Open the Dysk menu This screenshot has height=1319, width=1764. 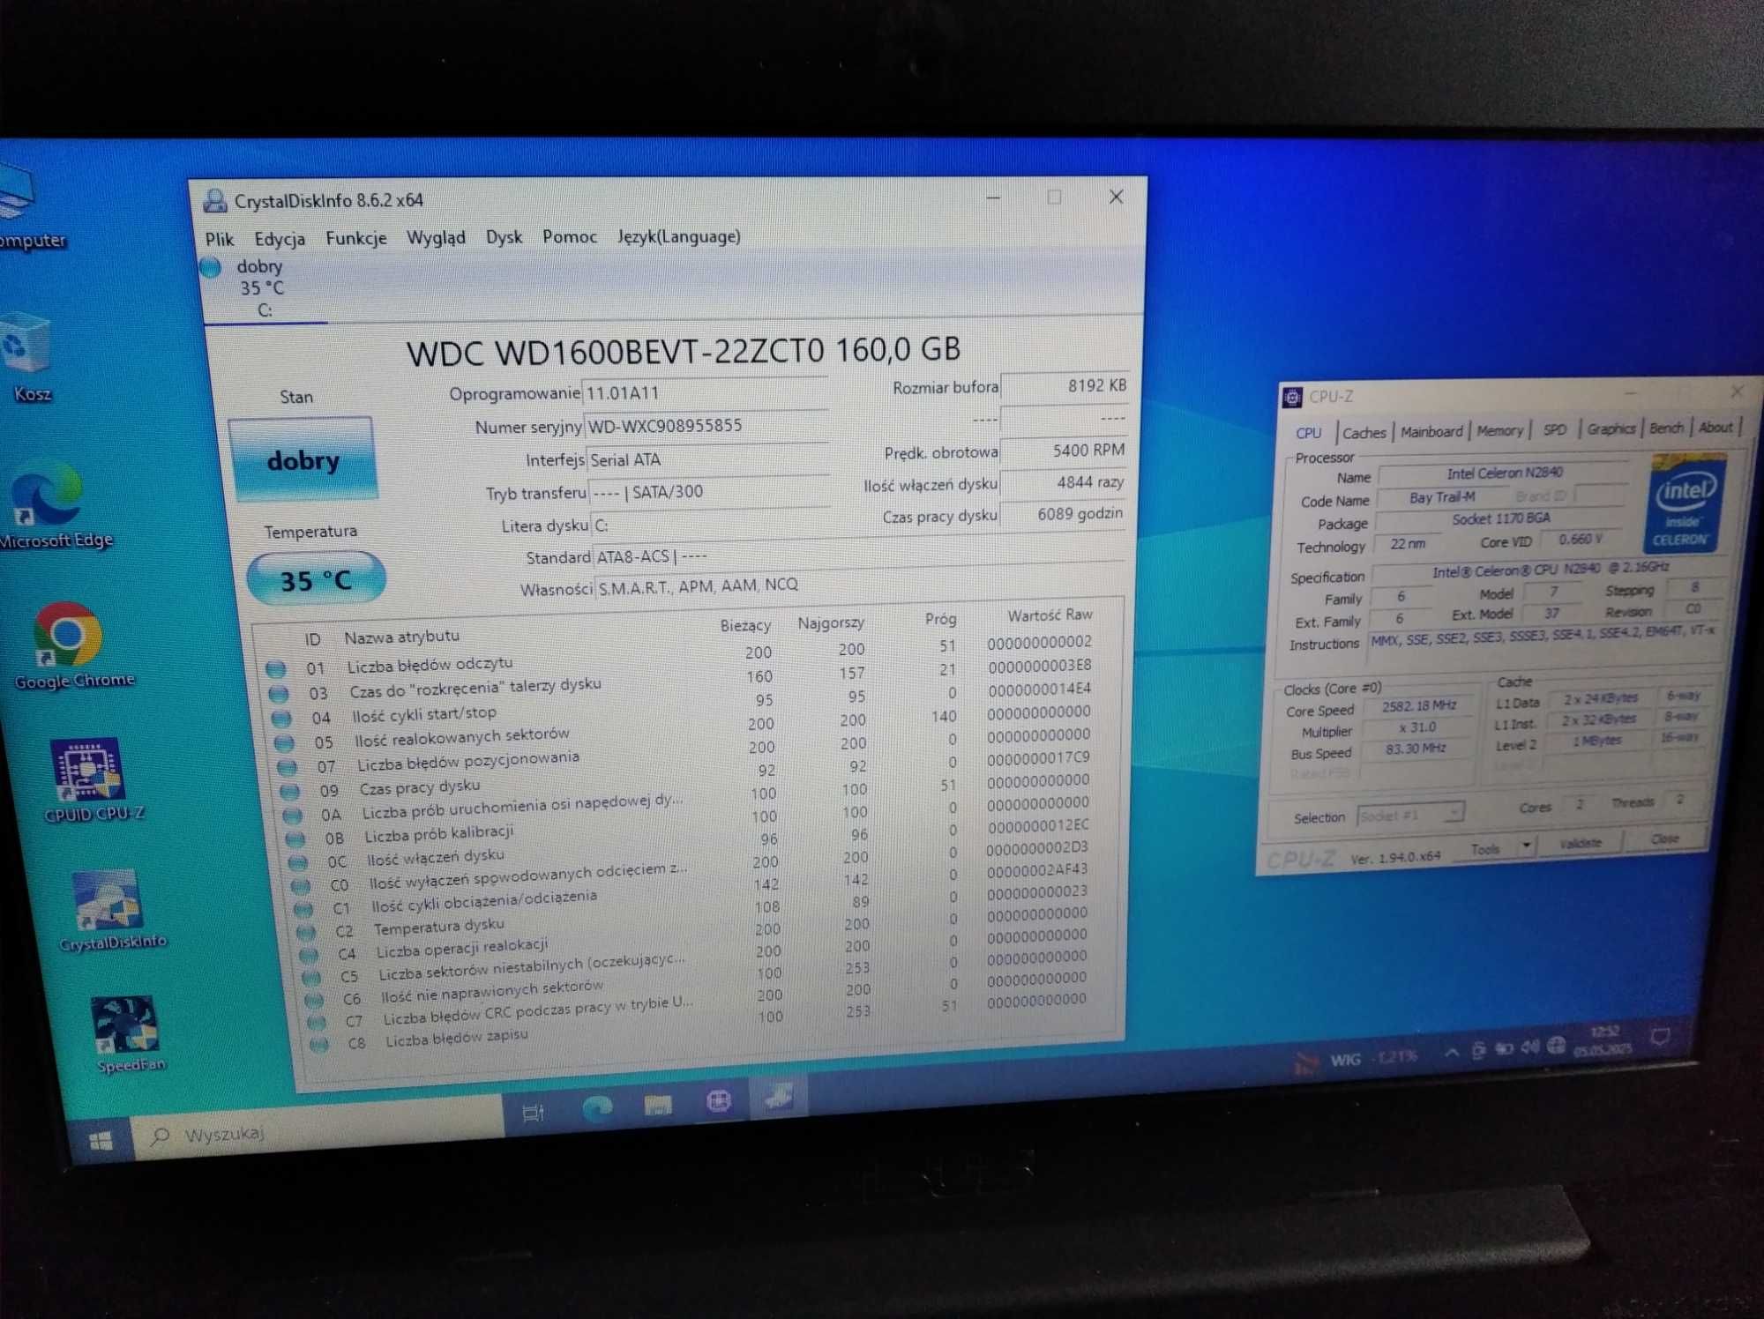[504, 237]
